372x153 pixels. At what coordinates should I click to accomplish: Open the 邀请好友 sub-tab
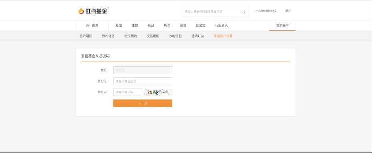point(198,36)
